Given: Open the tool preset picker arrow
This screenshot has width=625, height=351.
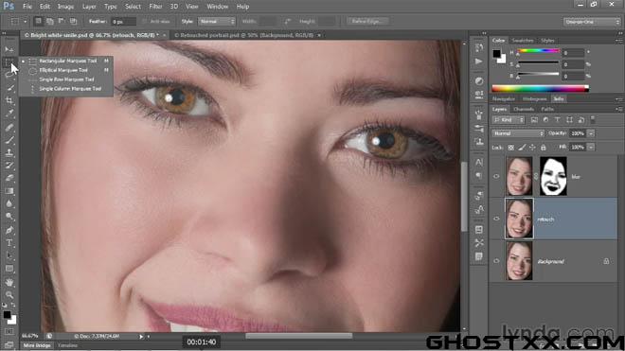Looking at the screenshot, I should click(25, 22).
